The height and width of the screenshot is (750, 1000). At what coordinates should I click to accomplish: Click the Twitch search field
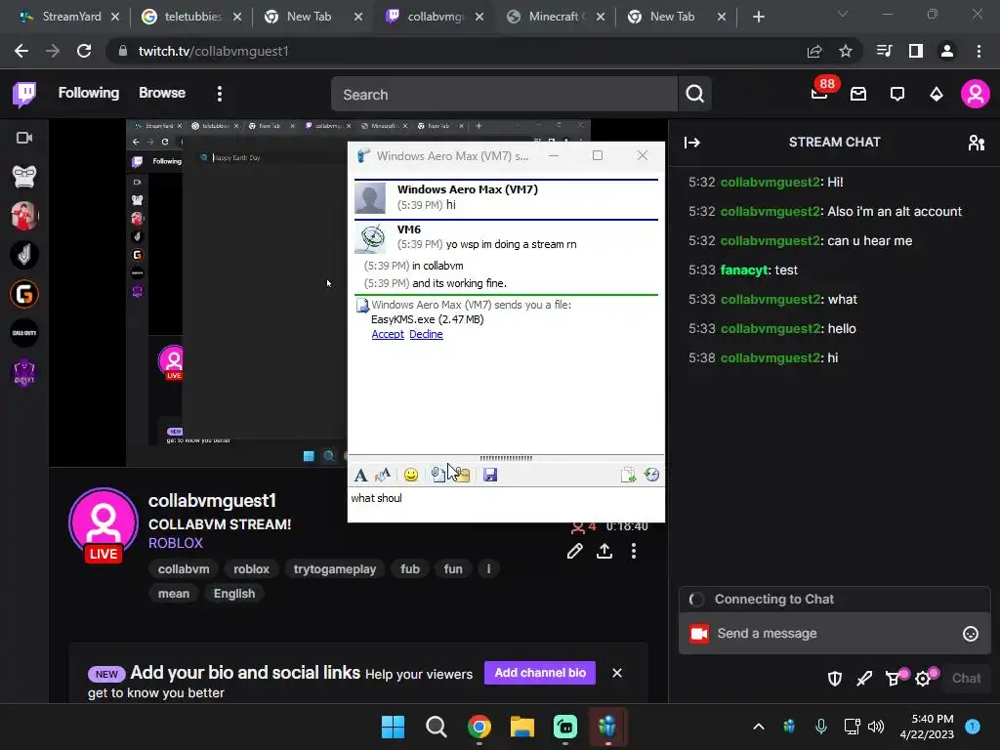(504, 95)
